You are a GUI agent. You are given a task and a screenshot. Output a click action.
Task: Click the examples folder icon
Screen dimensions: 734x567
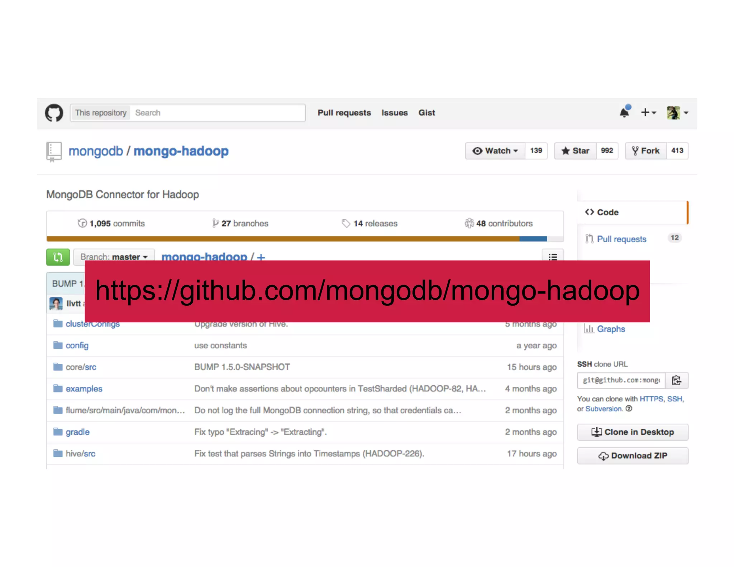tap(58, 388)
